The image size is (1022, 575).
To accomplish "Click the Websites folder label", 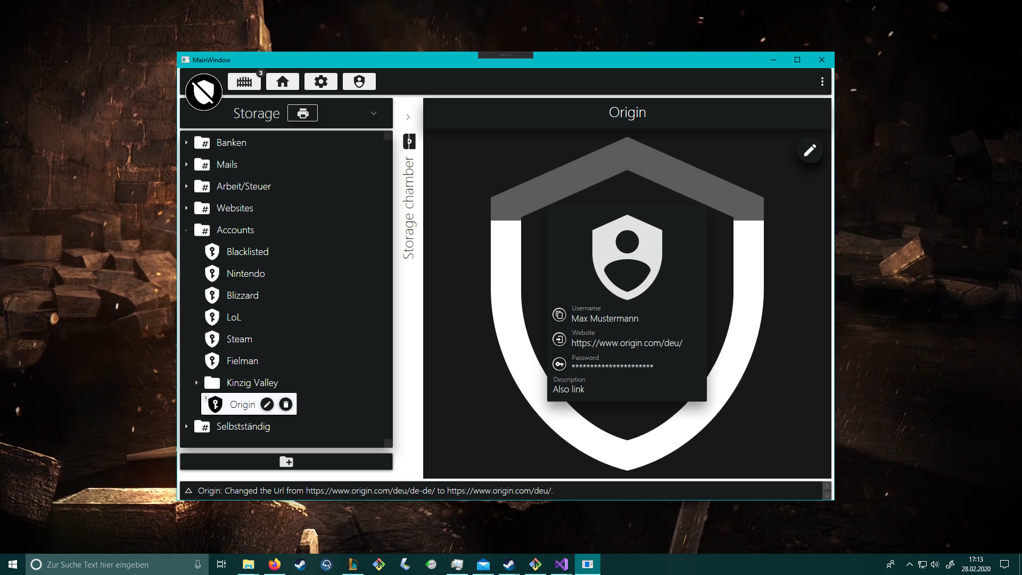I will coord(235,208).
